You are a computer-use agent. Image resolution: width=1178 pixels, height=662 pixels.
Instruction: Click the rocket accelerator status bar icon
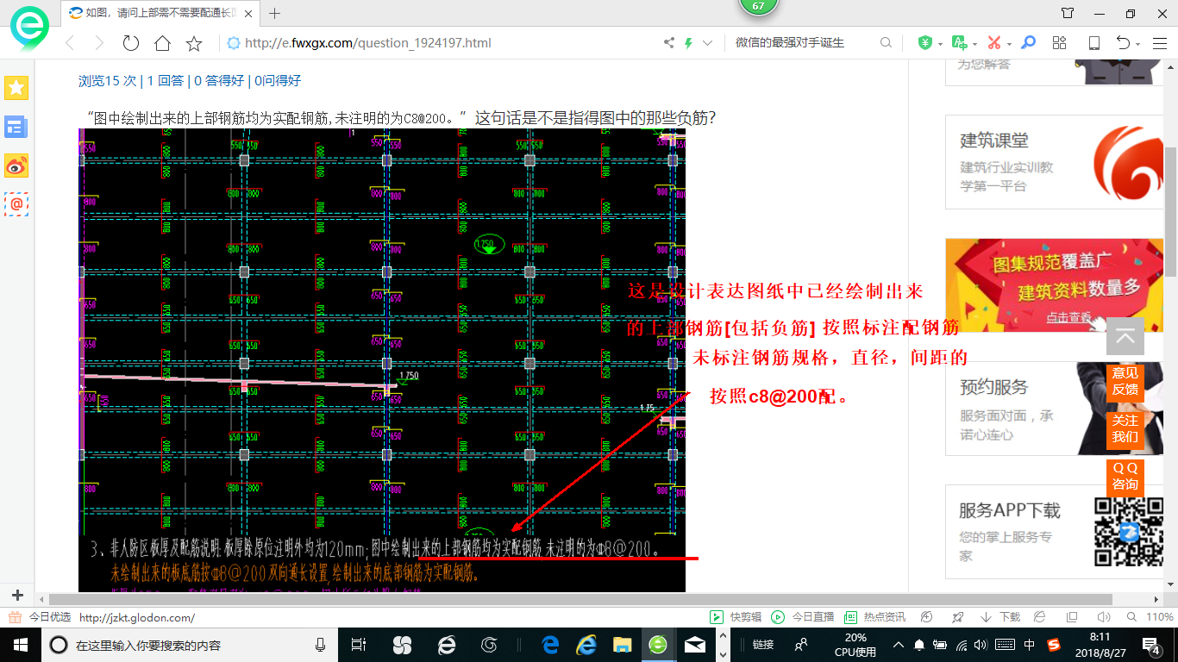tap(957, 617)
